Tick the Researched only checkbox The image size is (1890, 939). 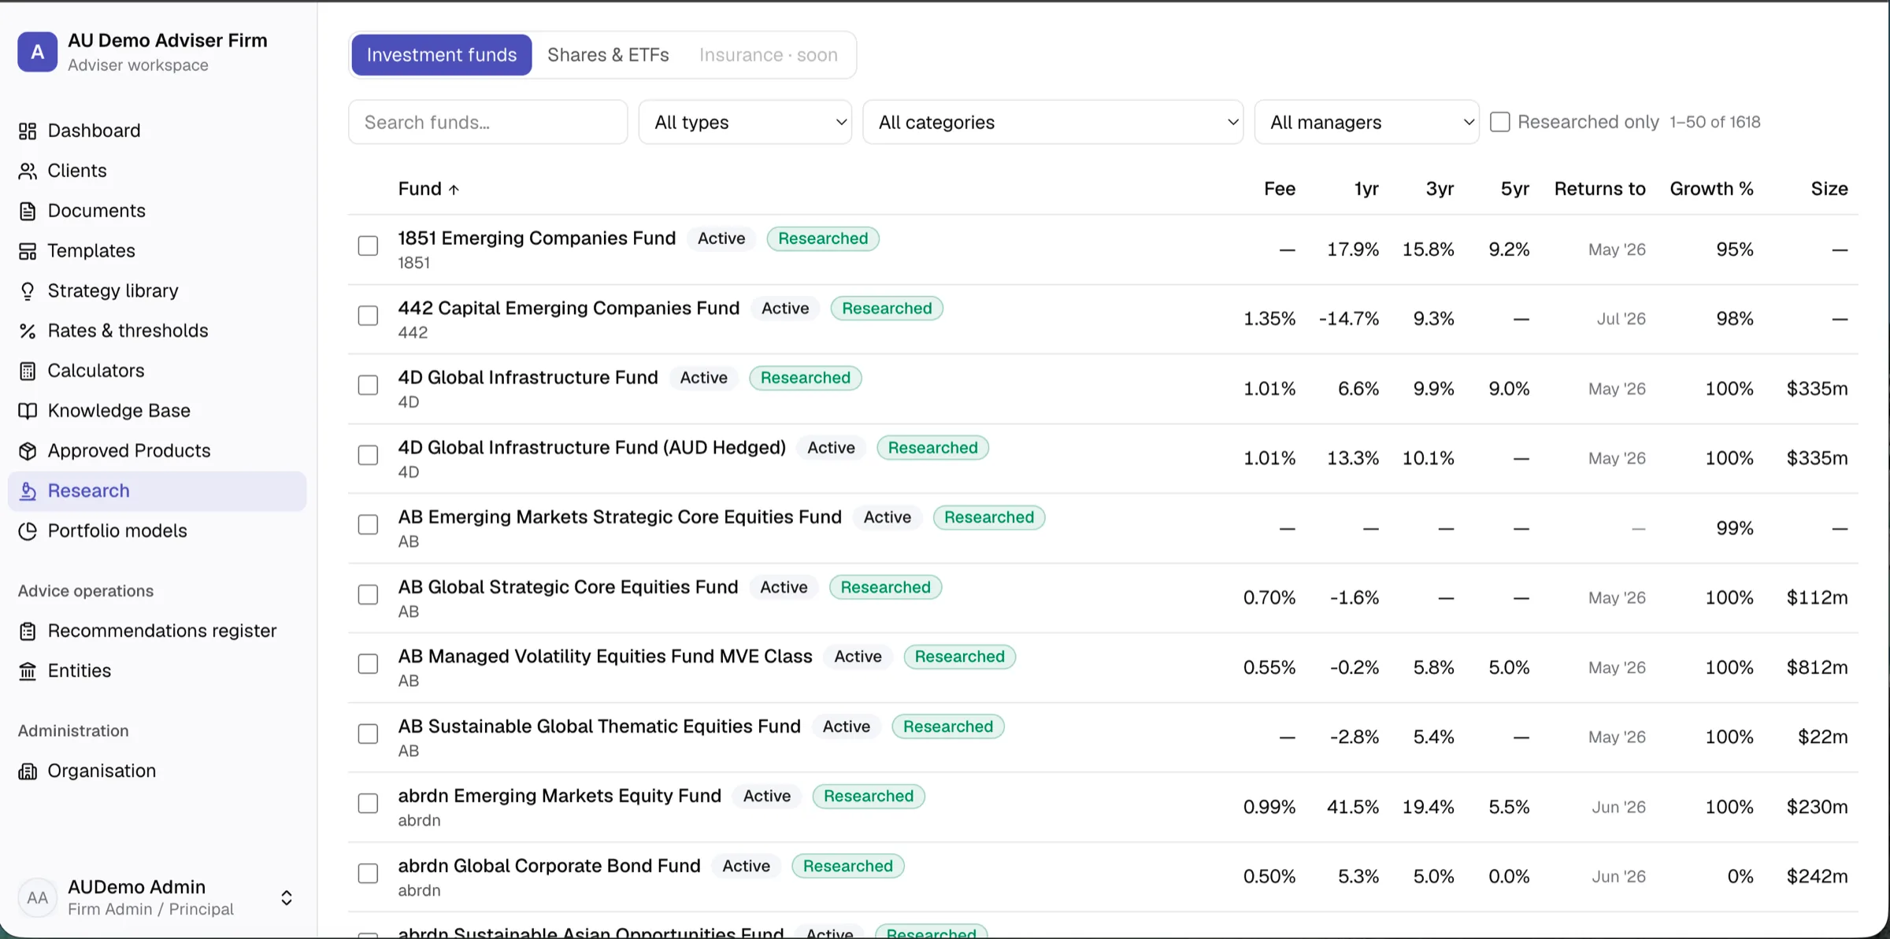1500,122
